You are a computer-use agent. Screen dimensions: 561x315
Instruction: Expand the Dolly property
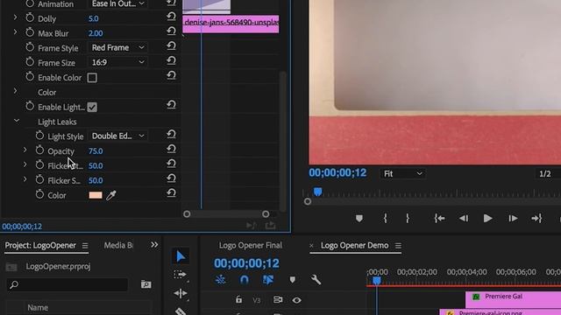tap(15, 17)
